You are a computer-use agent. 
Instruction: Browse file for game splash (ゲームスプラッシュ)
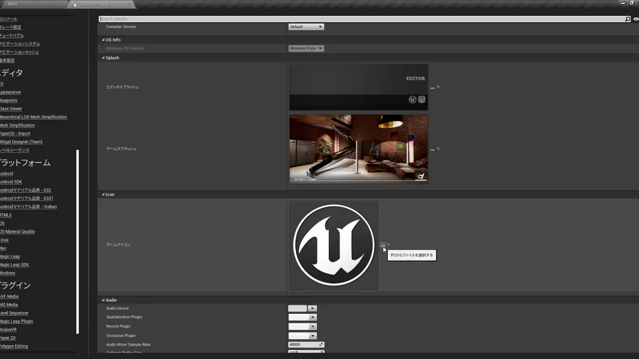pyautogui.click(x=432, y=150)
